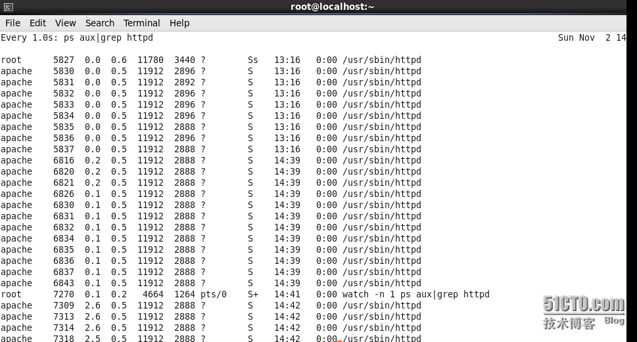This screenshot has width=637, height=342.
Task: Open the Search menu
Action: 99,23
